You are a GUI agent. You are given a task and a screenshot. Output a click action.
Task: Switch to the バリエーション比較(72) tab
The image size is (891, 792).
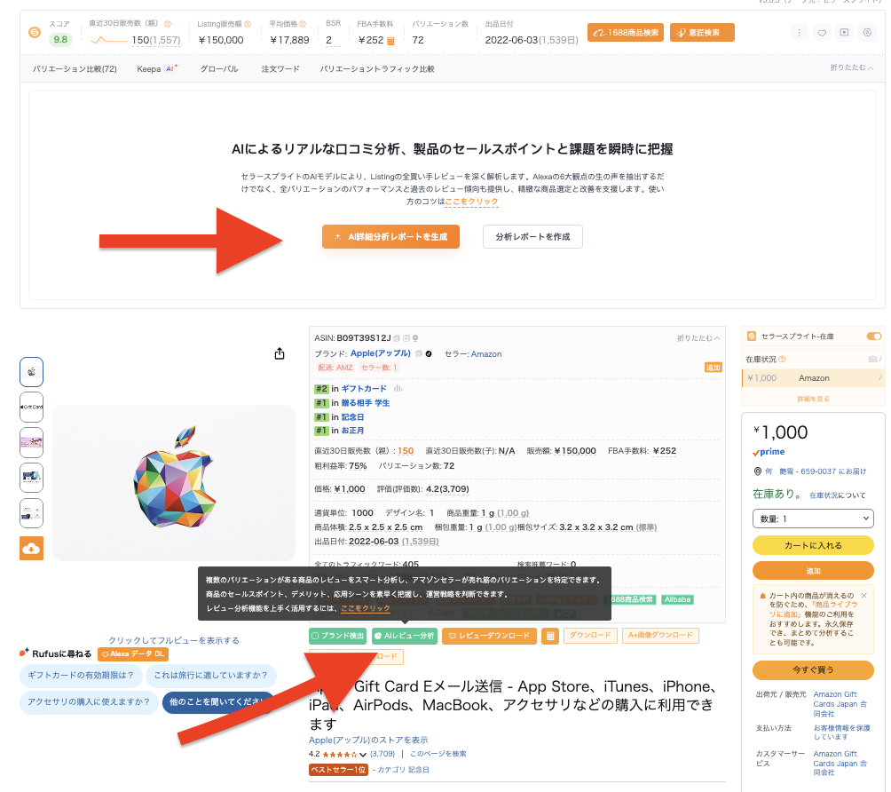click(75, 68)
